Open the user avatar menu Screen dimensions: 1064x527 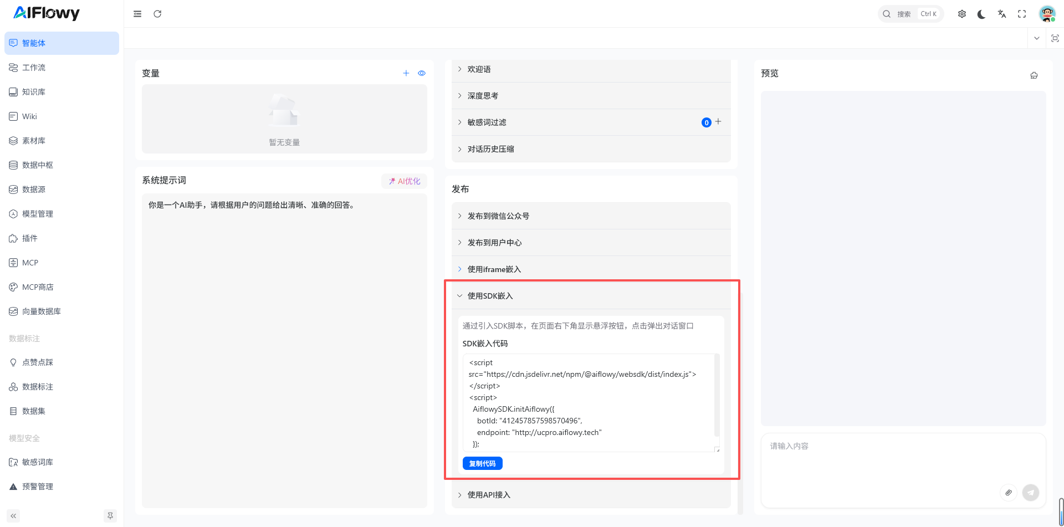point(1047,14)
